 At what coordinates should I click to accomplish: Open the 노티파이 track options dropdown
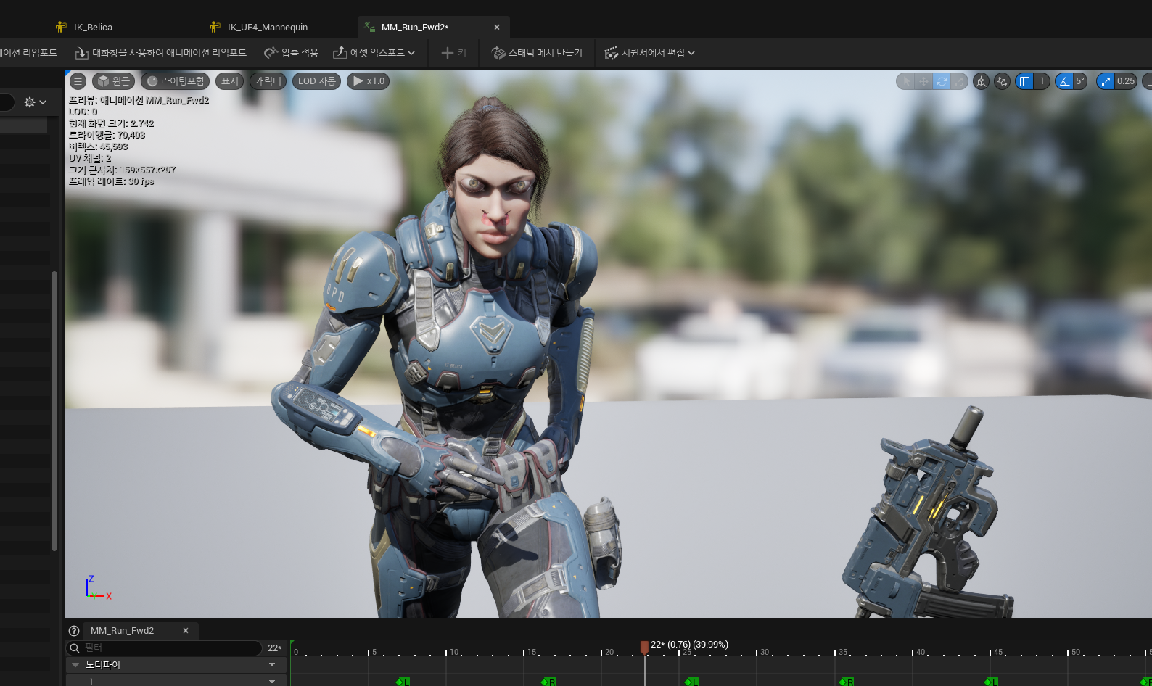click(272, 665)
